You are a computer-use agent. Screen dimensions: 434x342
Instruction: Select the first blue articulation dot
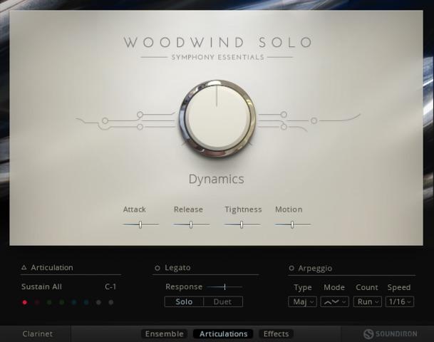(x=74, y=302)
